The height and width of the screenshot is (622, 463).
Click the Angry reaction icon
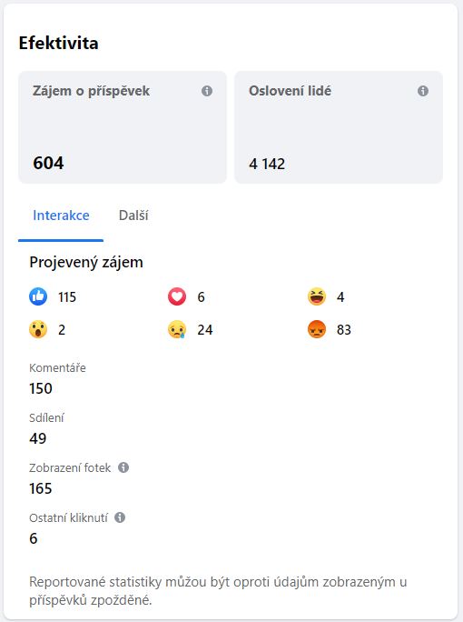pos(317,329)
